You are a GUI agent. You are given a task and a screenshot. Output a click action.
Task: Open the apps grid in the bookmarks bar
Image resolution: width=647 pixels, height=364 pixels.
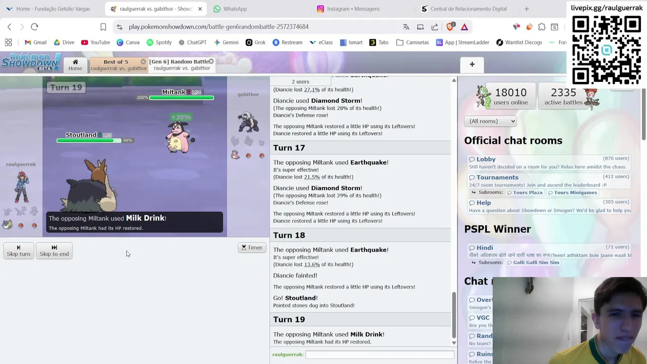8,42
